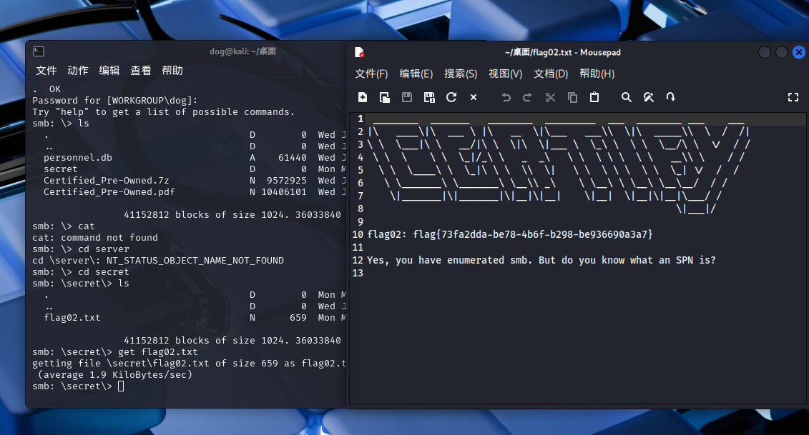Click the New document icon in Mousepad
809x435 pixels.
pyautogui.click(x=363, y=97)
